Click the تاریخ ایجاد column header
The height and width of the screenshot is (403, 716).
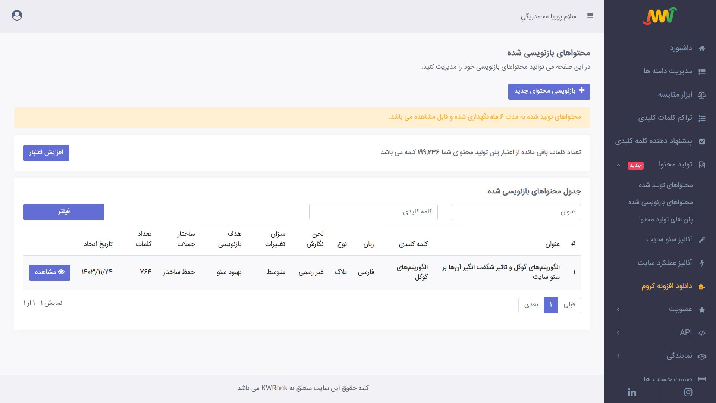(98, 244)
